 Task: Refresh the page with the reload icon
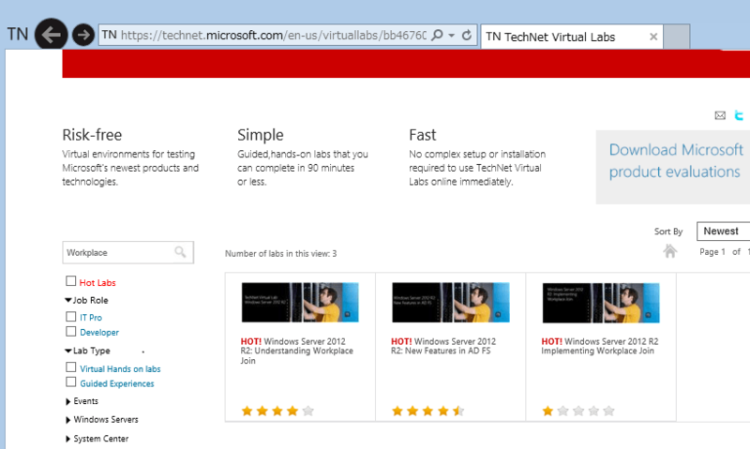coord(467,36)
